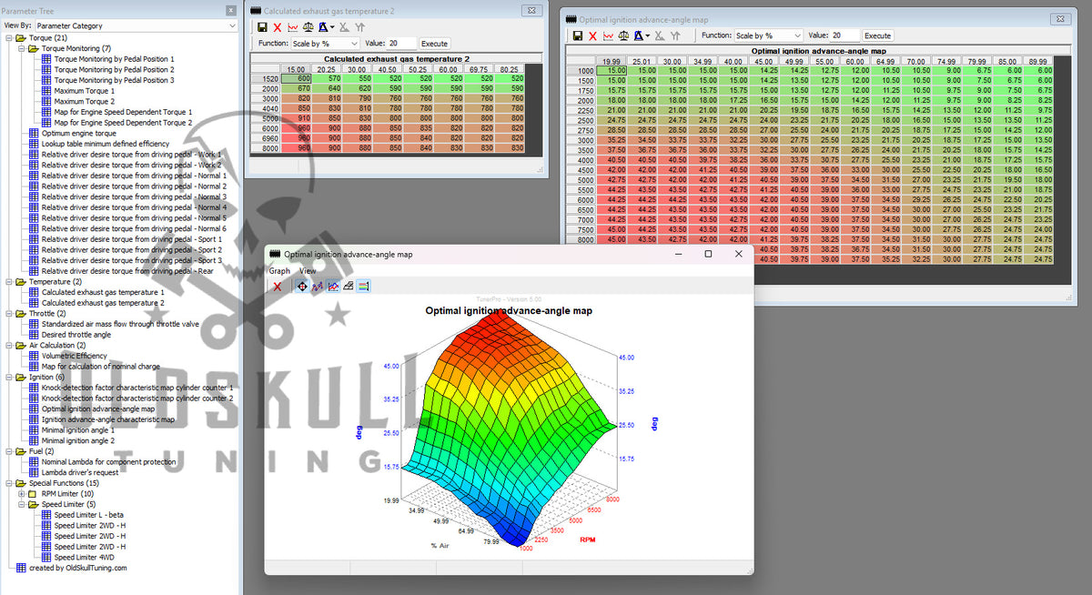Click red X in ignition advance-angle table toolbar
The width and height of the screenshot is (1092, 595).
tap(592, 36)
